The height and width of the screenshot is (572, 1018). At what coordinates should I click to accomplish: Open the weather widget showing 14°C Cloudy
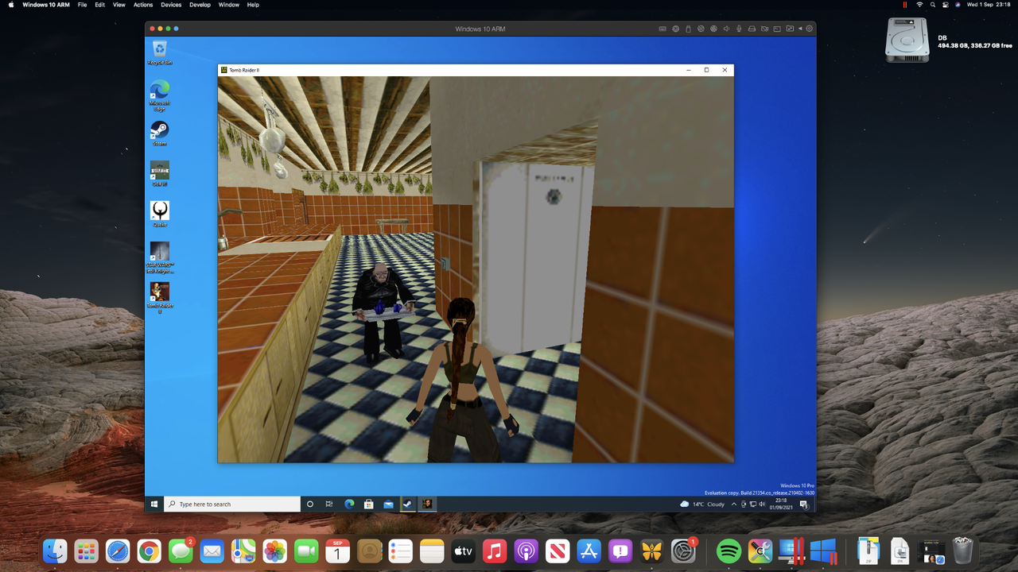click(702, 504)
